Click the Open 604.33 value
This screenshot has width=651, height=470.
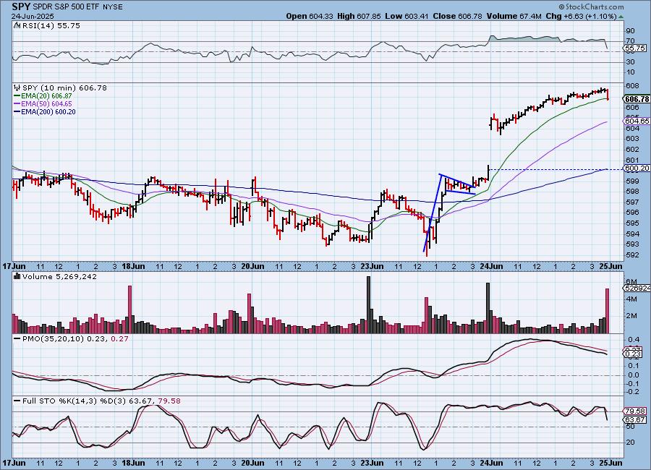click(x=309, y=16)
